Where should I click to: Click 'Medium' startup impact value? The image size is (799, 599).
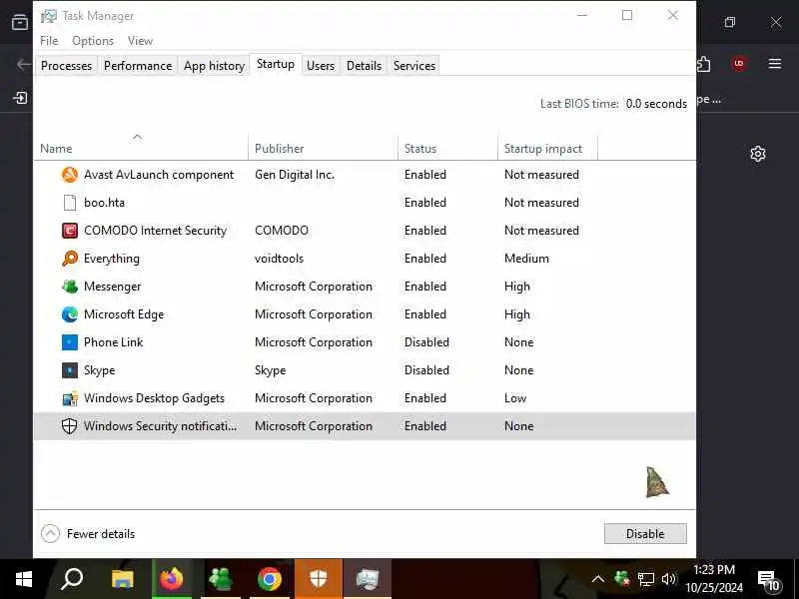click(526, 259)
